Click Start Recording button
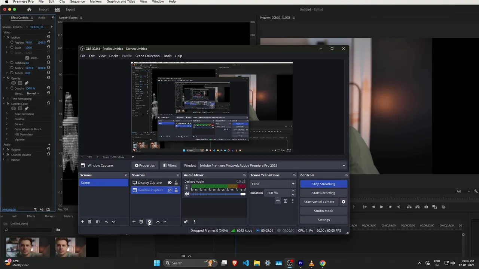This screenshot has width=479, height=269. click(x=324, y=193)
